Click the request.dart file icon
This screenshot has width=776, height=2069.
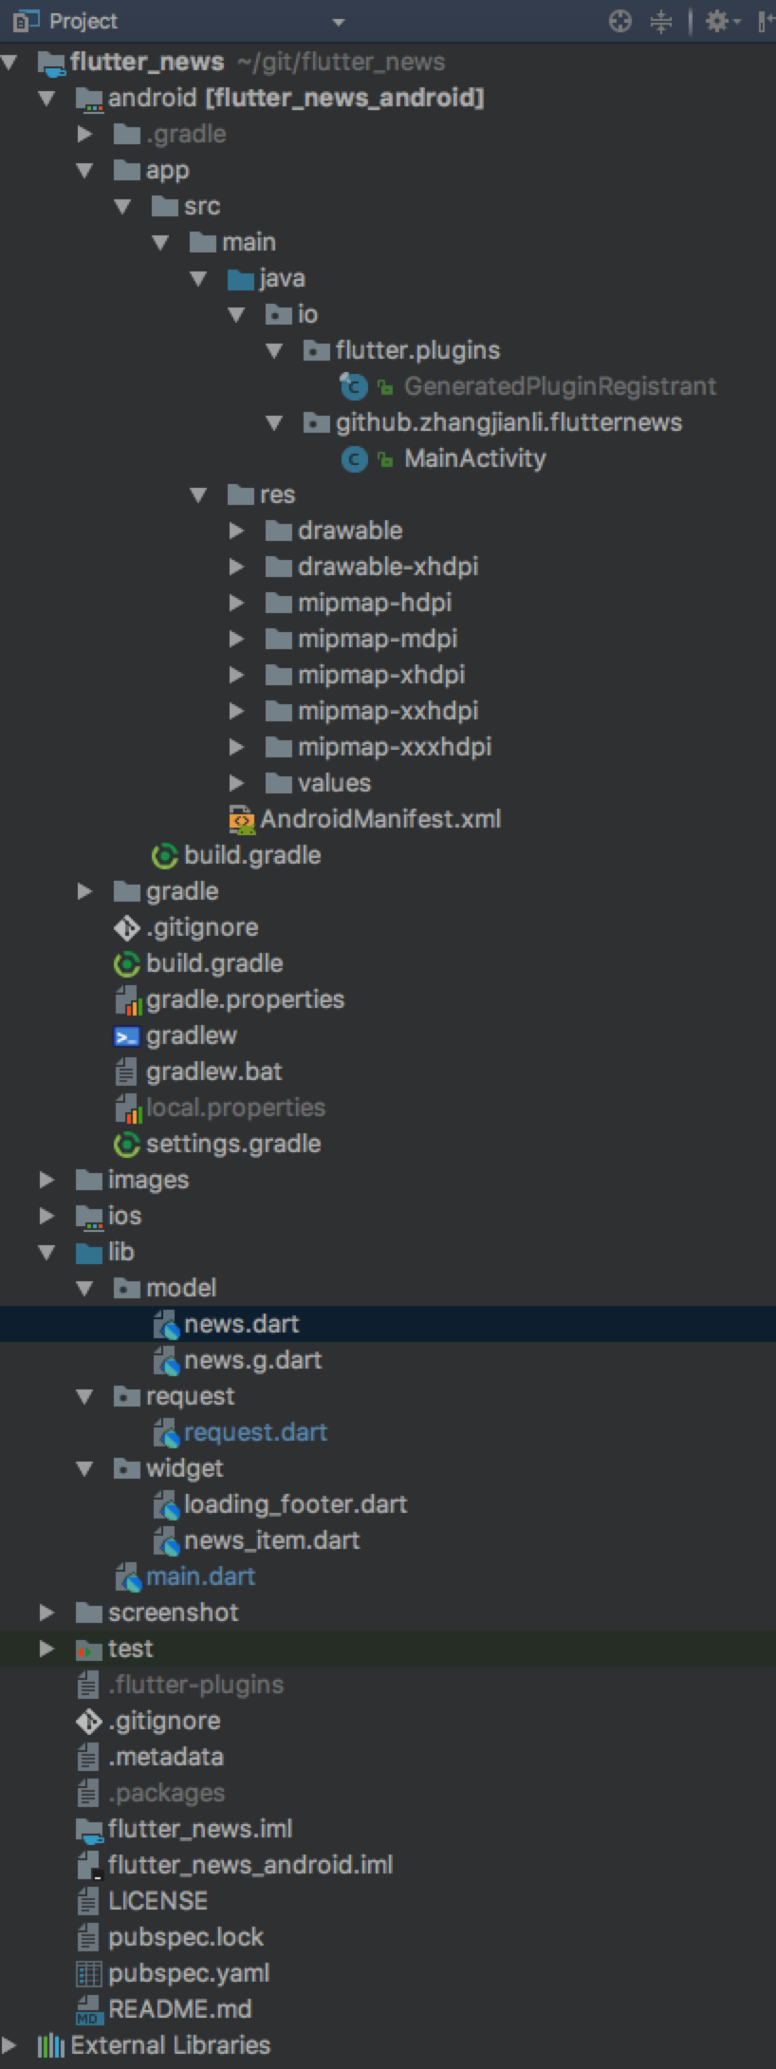click(x=166, y=1432)
